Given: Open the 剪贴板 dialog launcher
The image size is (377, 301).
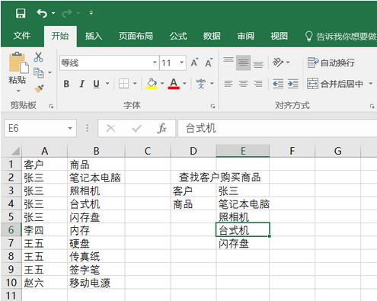Looking at the screenshot, I should tap(51, 106).
